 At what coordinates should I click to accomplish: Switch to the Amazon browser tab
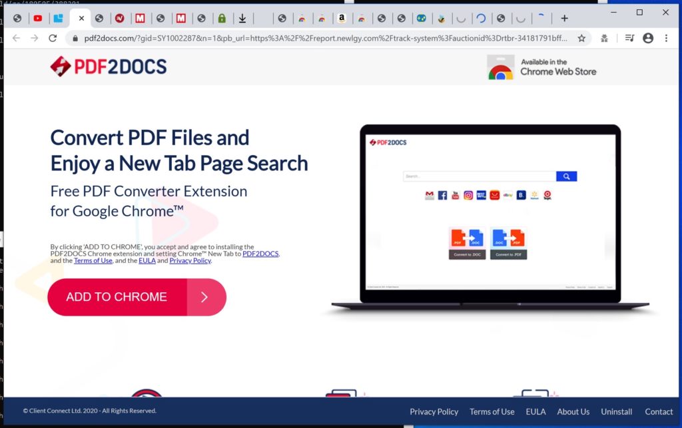(342, 18)
